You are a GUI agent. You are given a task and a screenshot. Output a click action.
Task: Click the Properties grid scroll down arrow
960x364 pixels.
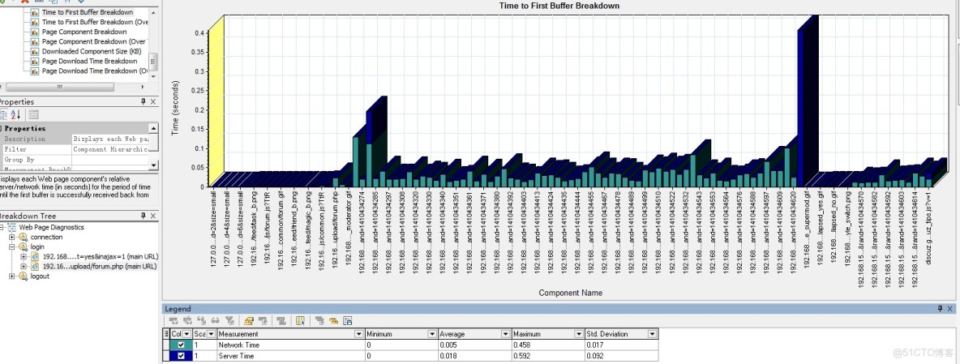(154, 165)
